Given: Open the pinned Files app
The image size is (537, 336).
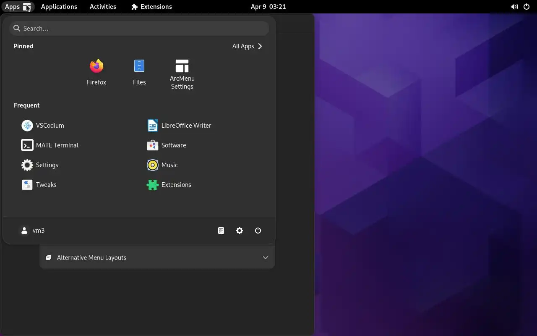Looking at the screenshot, I should [139, 72].
